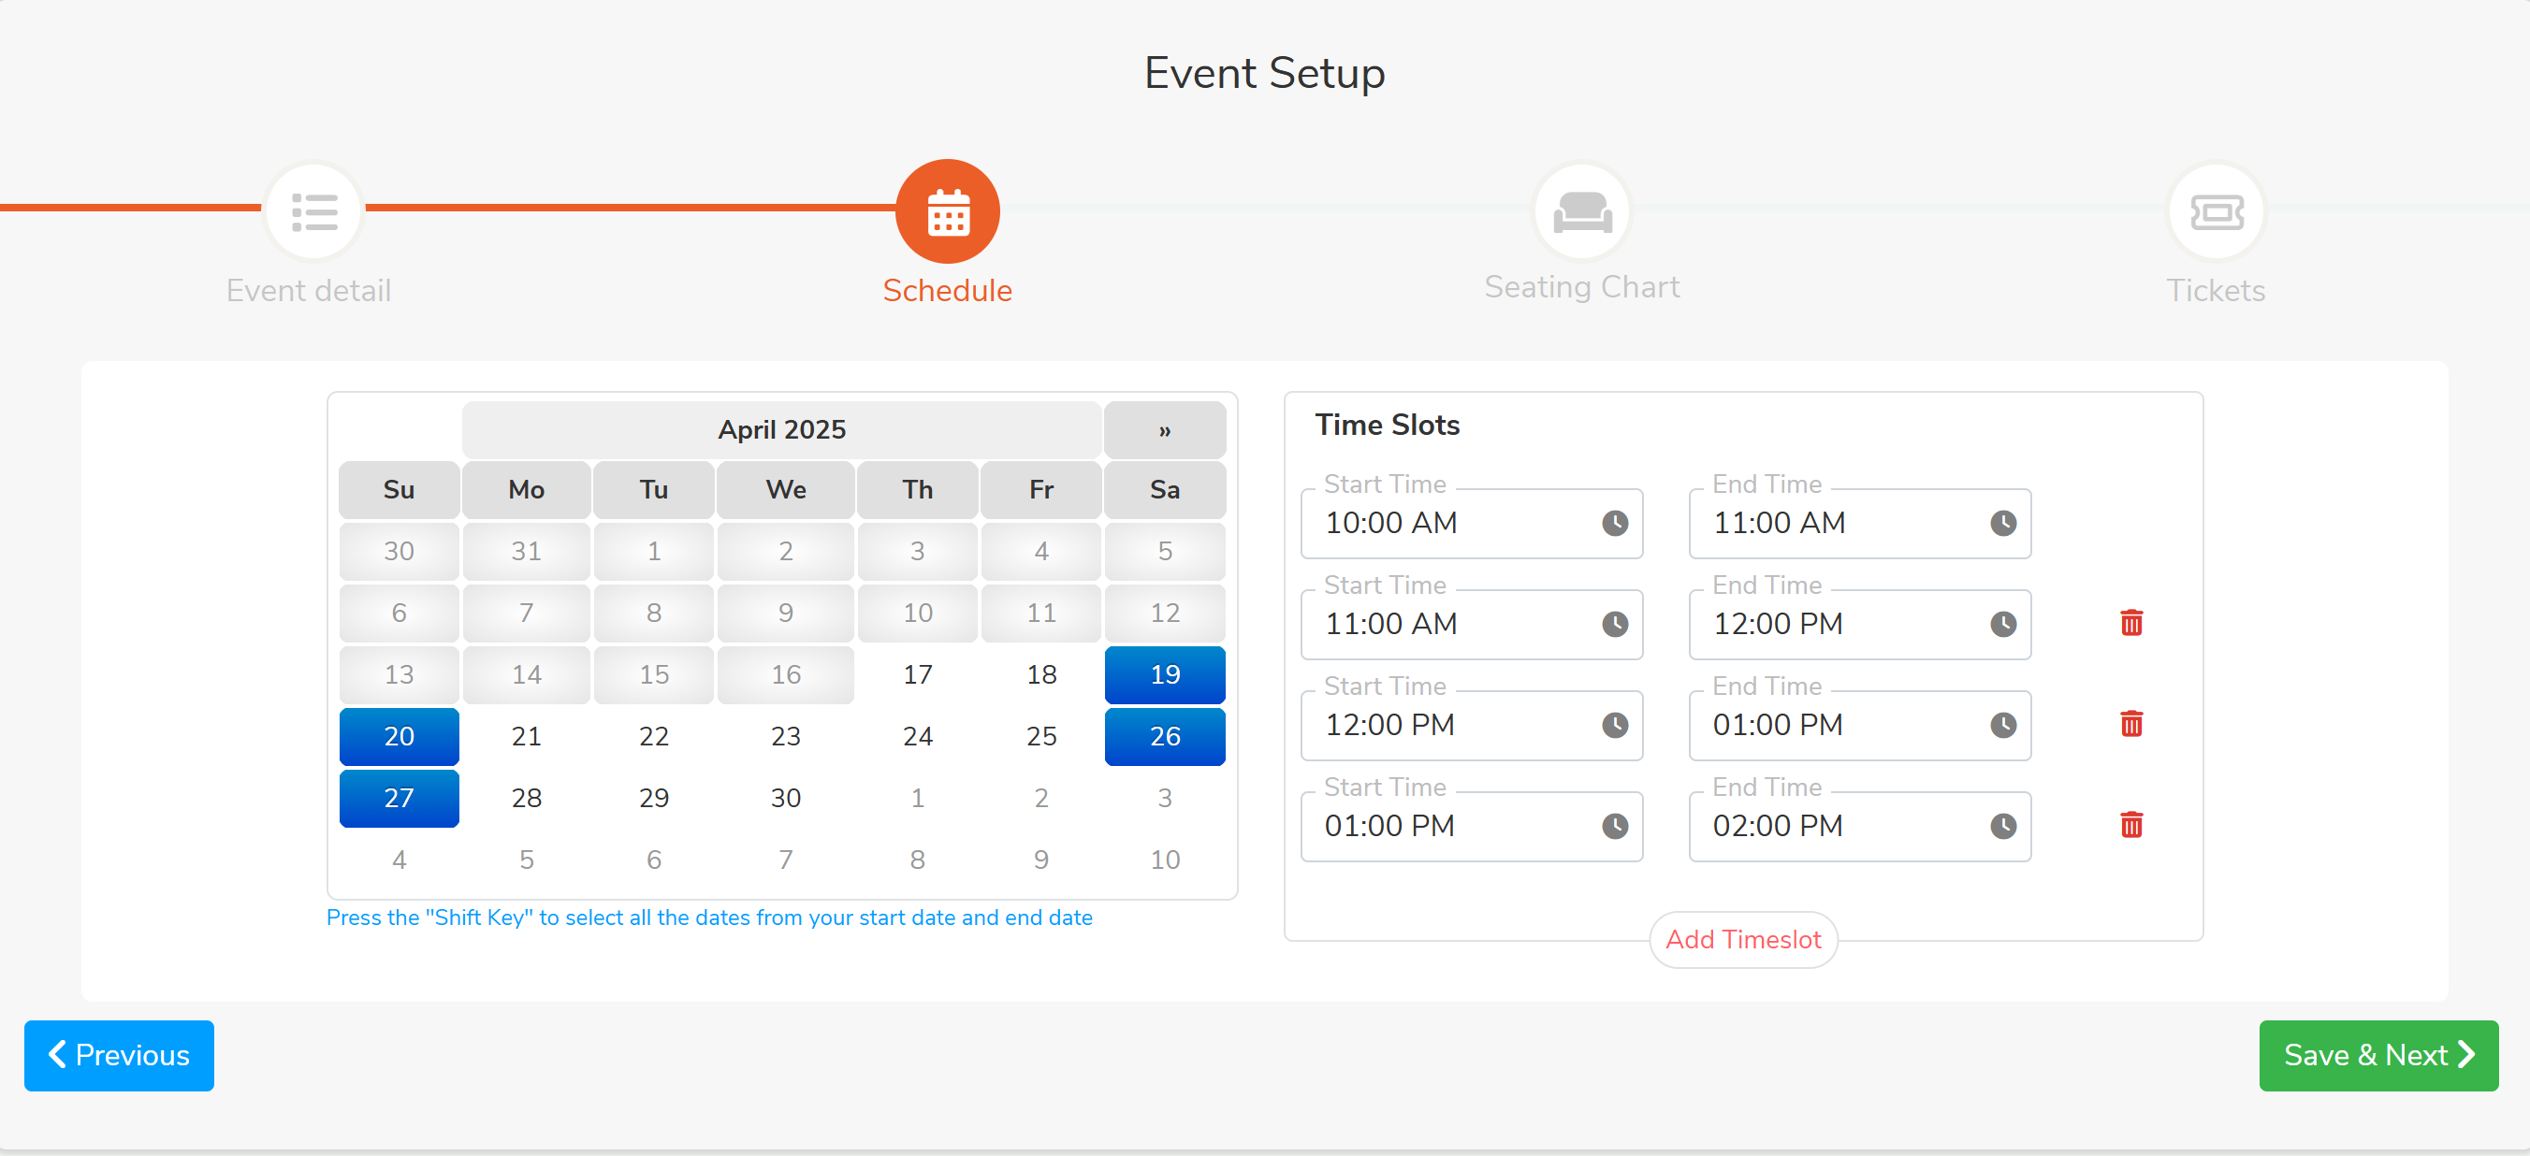This screenshot has height=1156, width=2530.
Task: Go back with the Previous button
Action: coord(119,1055)
